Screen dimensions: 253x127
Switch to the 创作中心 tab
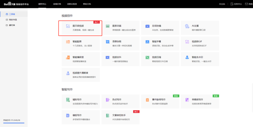42,4
